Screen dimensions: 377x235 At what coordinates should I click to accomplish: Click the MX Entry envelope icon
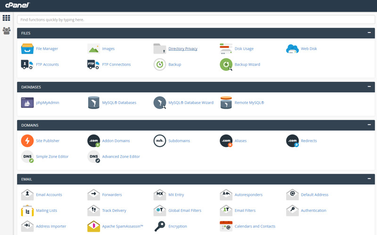(x=160, y=194)
